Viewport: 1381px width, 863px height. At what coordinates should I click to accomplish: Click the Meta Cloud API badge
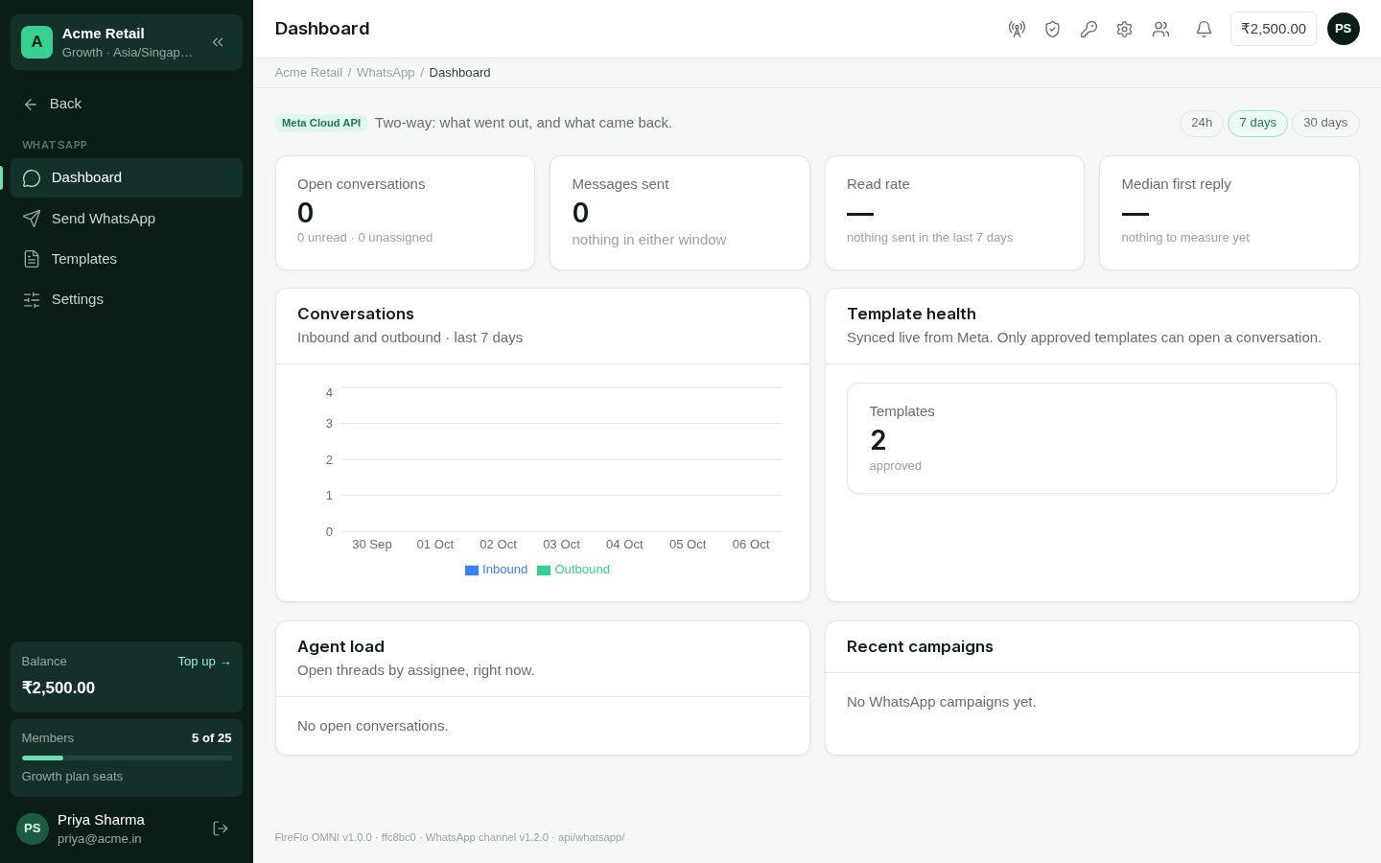[x=321, y=123]
